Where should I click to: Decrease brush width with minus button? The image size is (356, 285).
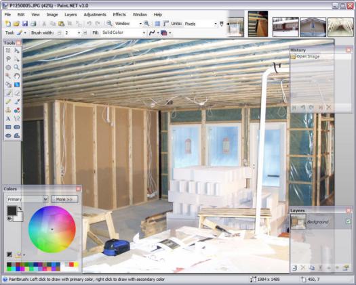coord(60,33)
